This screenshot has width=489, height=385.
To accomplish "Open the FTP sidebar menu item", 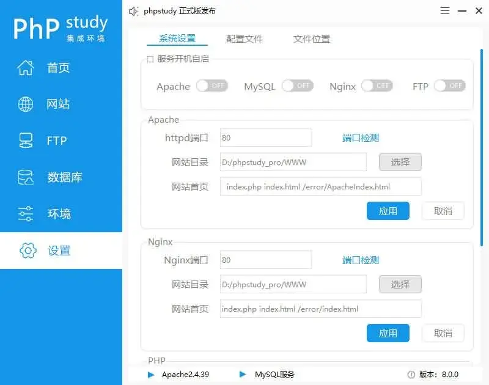I will click(x=61, y=141).
